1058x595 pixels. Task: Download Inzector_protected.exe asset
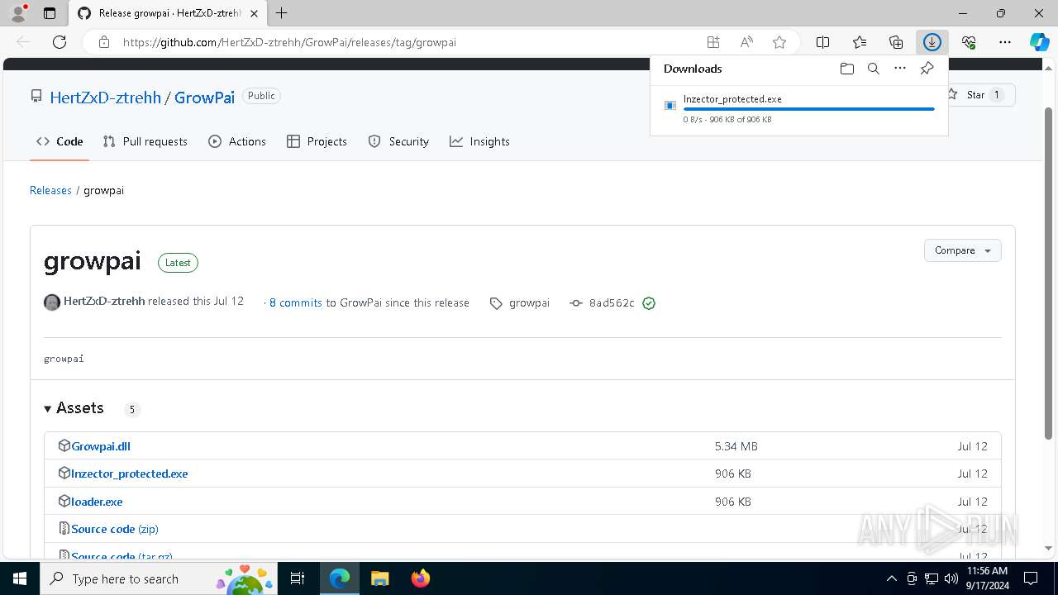(x=129, y=474)
